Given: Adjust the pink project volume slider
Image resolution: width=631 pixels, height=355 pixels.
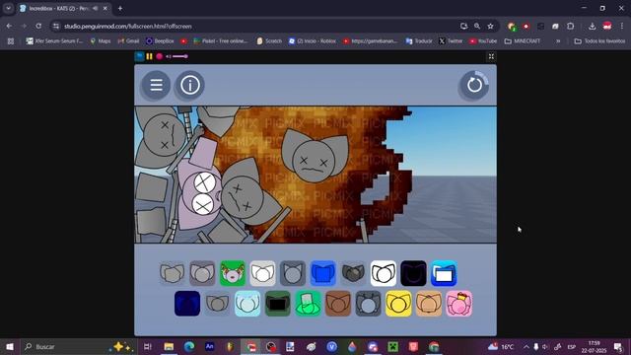Looking at the screenshot, I should click(x=179, y=56).
